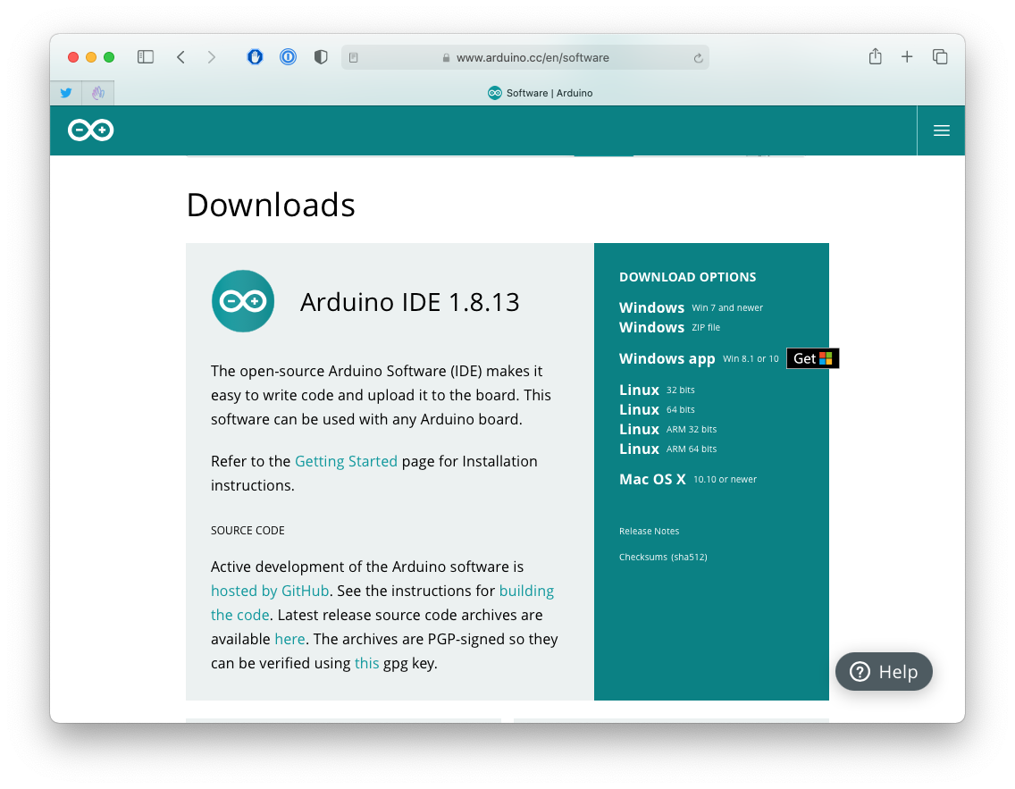Reload the page in the address bar
The image size is (1015, 789).
[698, 58]
